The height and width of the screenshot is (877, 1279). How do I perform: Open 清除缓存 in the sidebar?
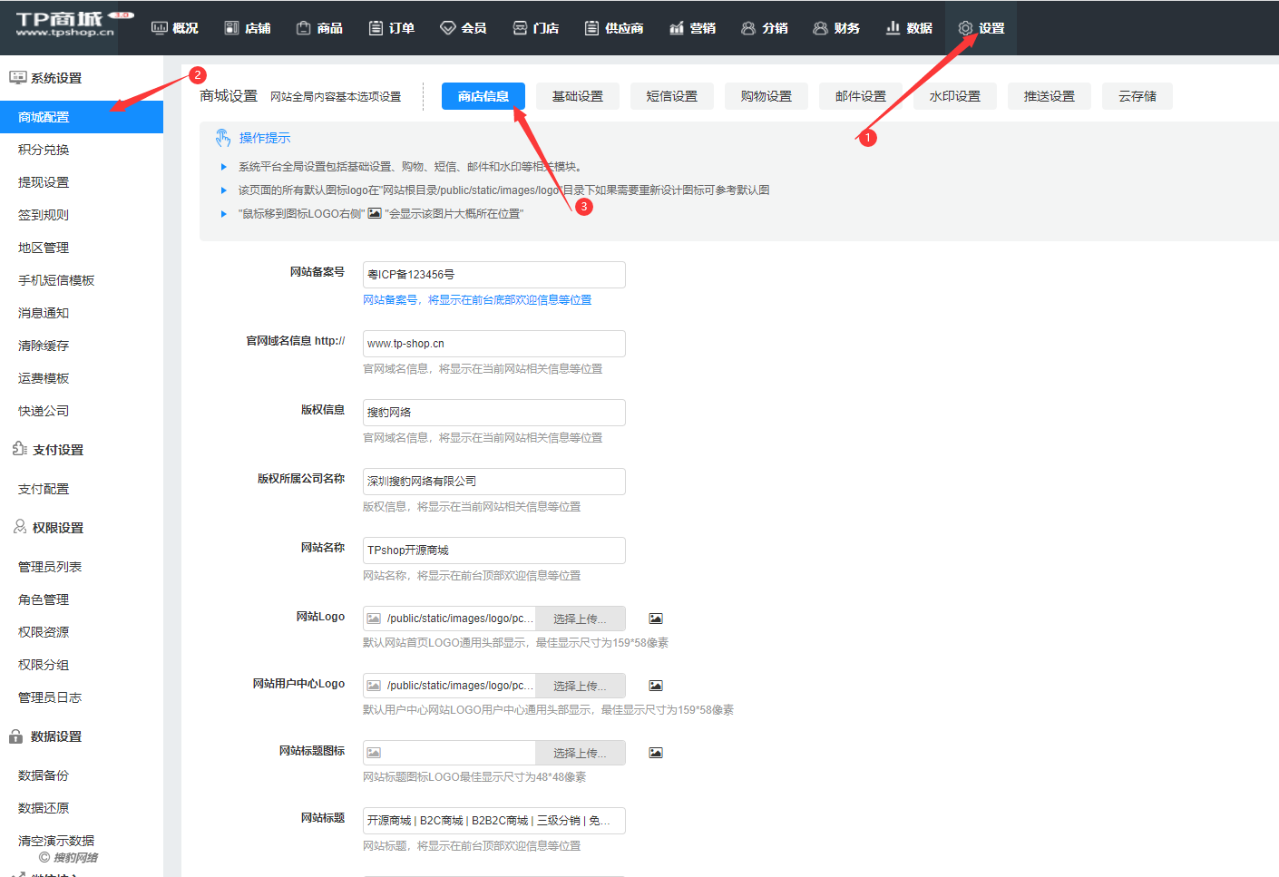[x=44, y=346]
